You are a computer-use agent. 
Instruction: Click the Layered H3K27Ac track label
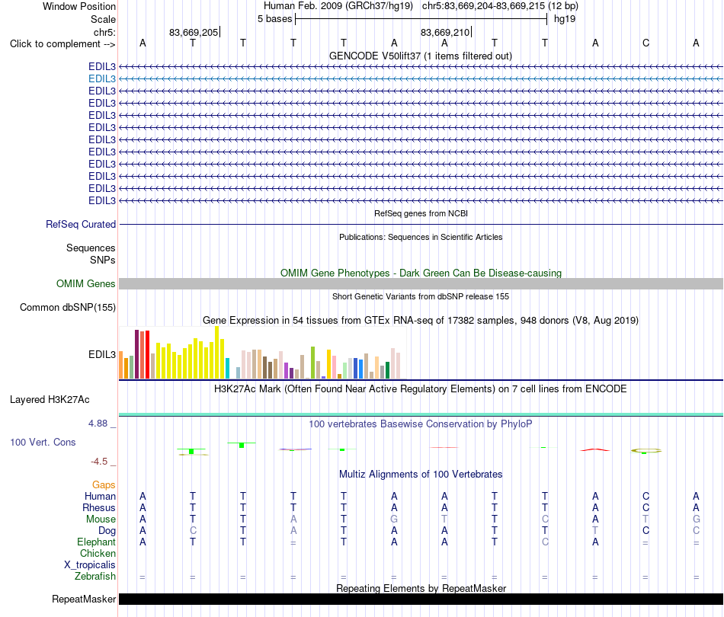(x=50, y=400)
